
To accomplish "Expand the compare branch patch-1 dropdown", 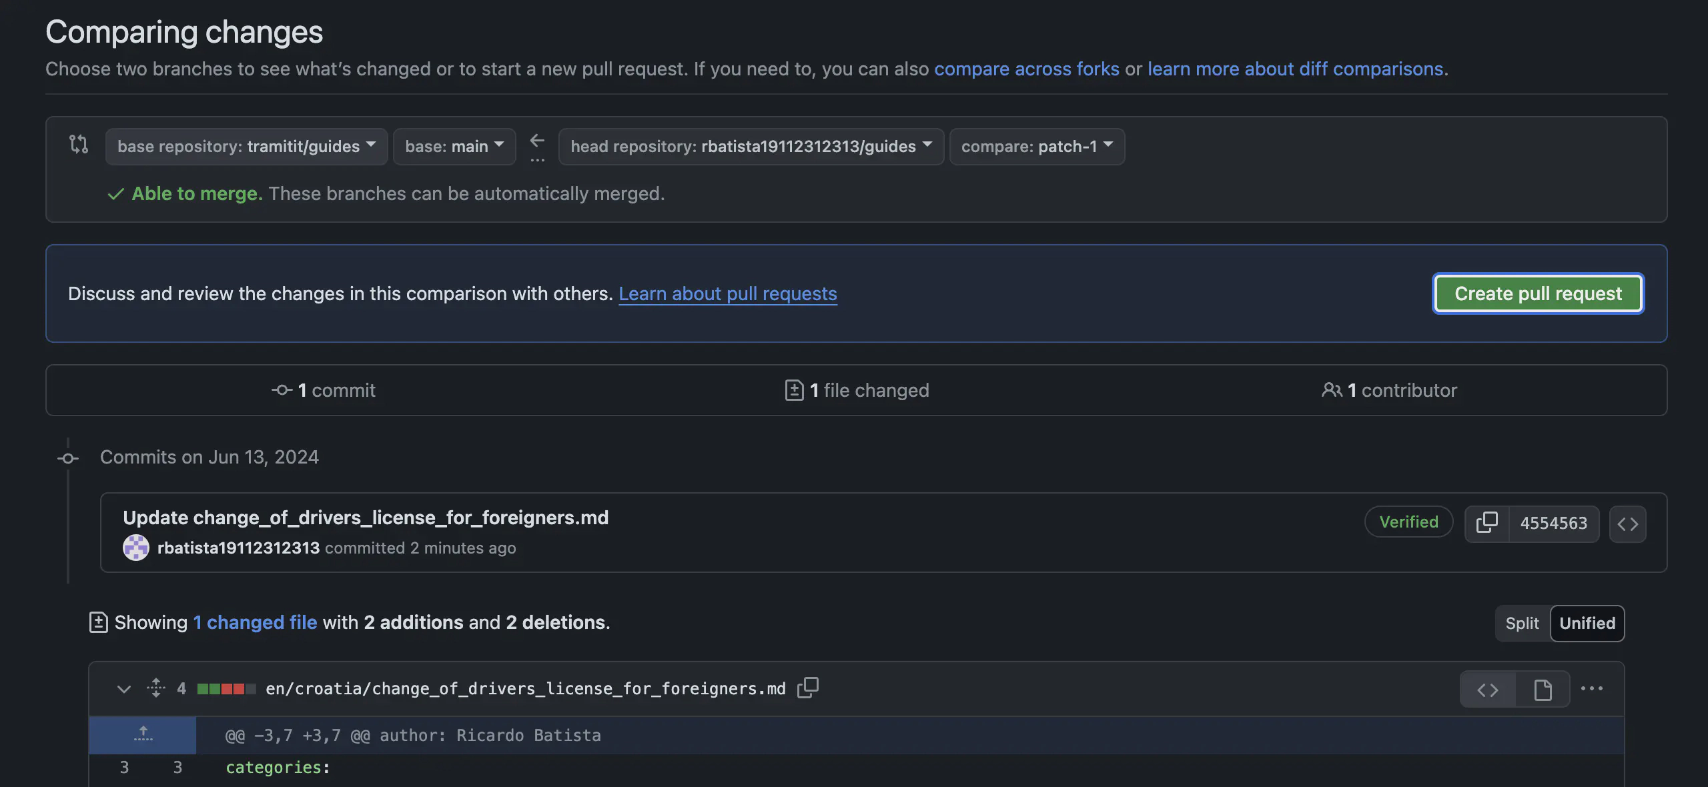I will pyautogui.click(x=1035, y=146).
